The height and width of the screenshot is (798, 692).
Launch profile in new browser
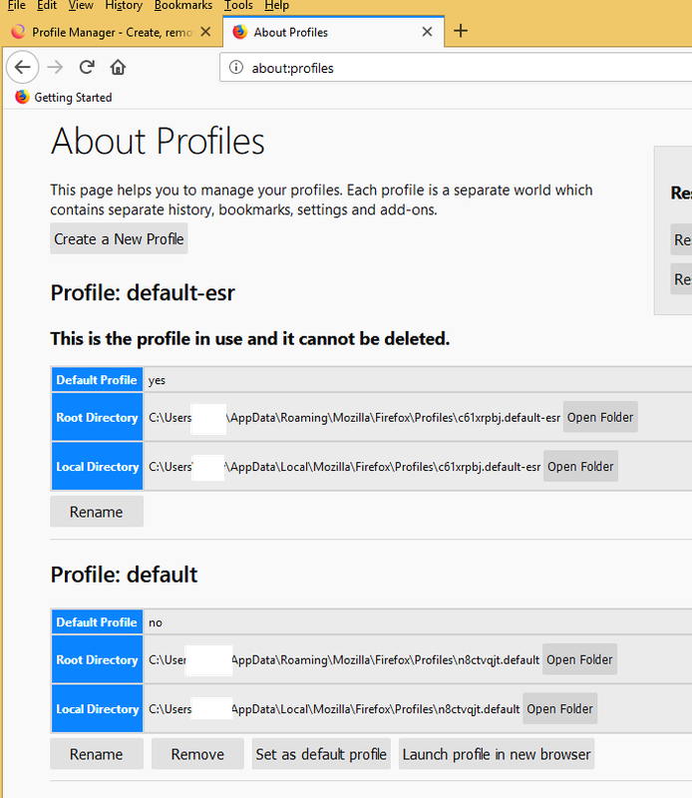pyautogui.click(x=497, y=754)
